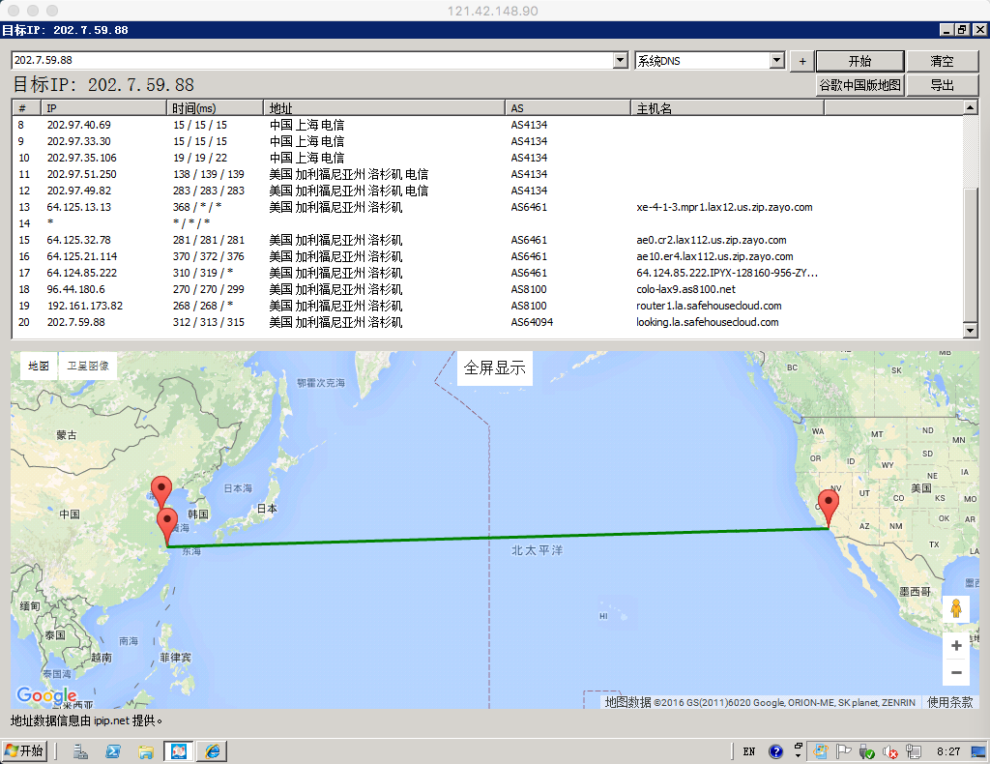Click the Los Angeles map marker pin

pos(828,508)
